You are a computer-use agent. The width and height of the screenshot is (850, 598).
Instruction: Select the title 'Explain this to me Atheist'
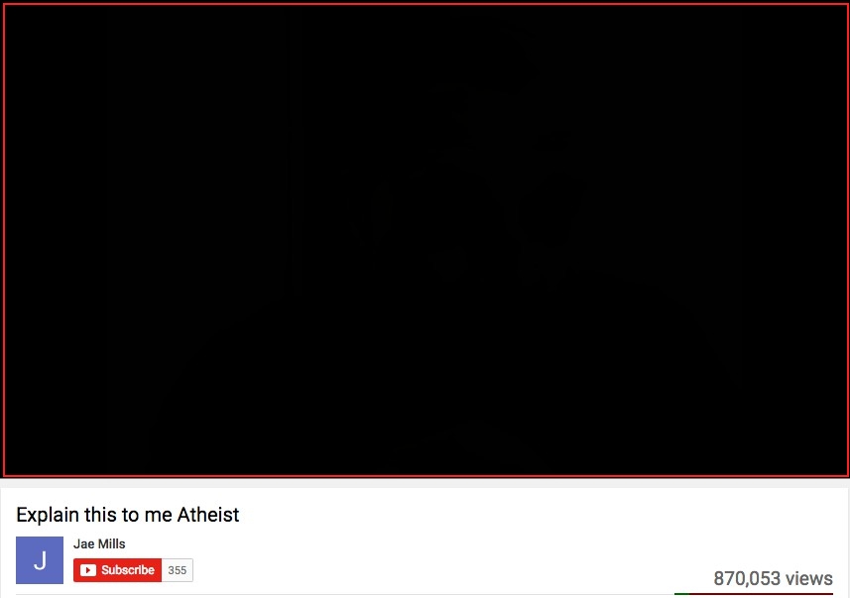pyautogui.click(x=127, y=515)
